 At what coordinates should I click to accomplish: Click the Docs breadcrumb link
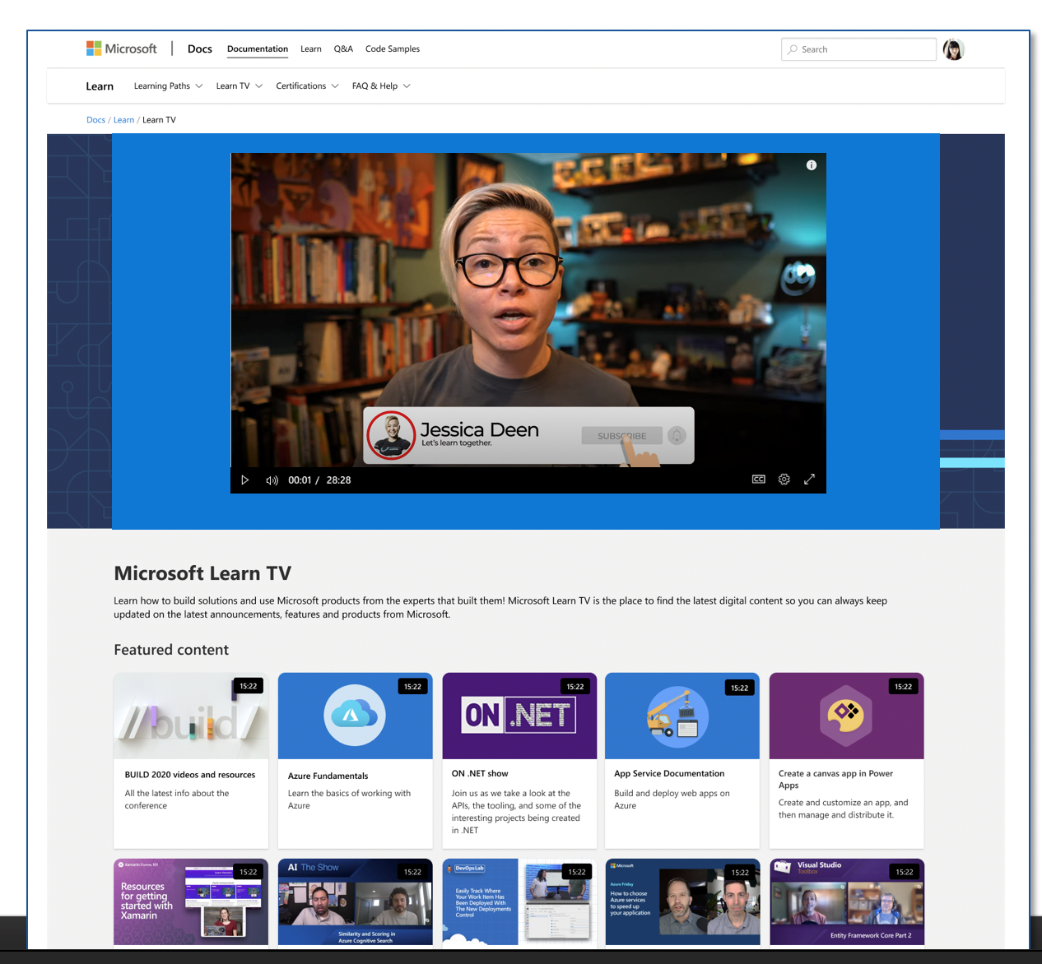[x=95, y=120]
